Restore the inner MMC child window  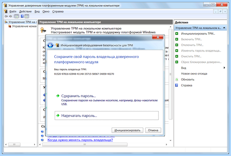pos(220,12)
